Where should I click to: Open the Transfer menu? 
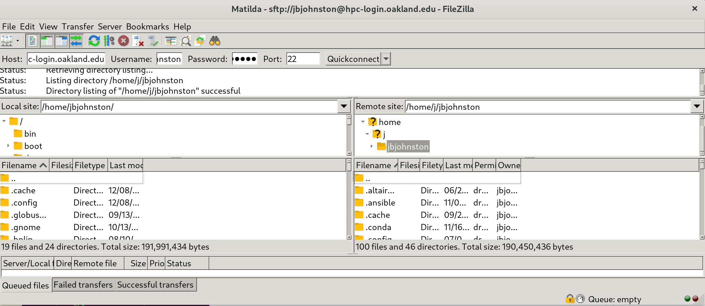(x=78, y=27)
